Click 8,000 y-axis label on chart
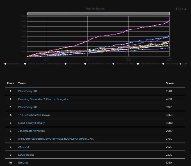This screenshot has height=166, width=191. (23, 16)
